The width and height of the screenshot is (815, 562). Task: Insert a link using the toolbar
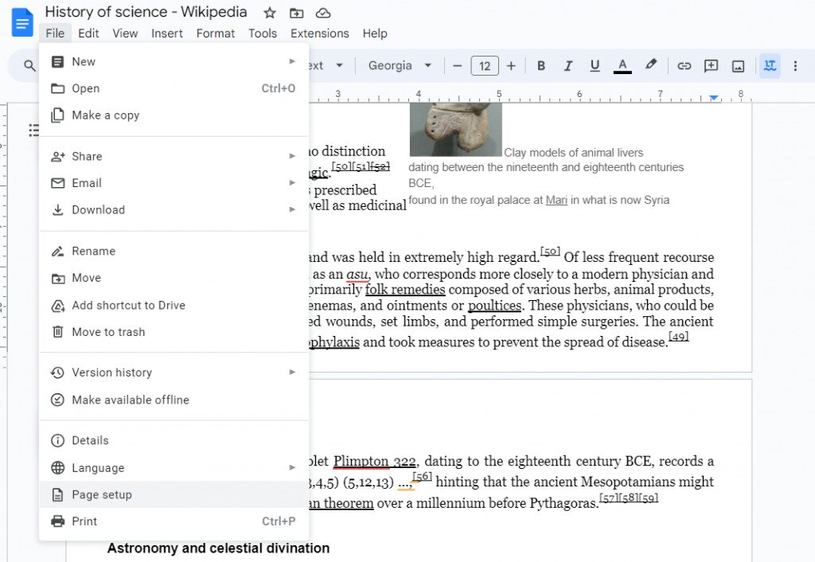[x=684, y=65]
